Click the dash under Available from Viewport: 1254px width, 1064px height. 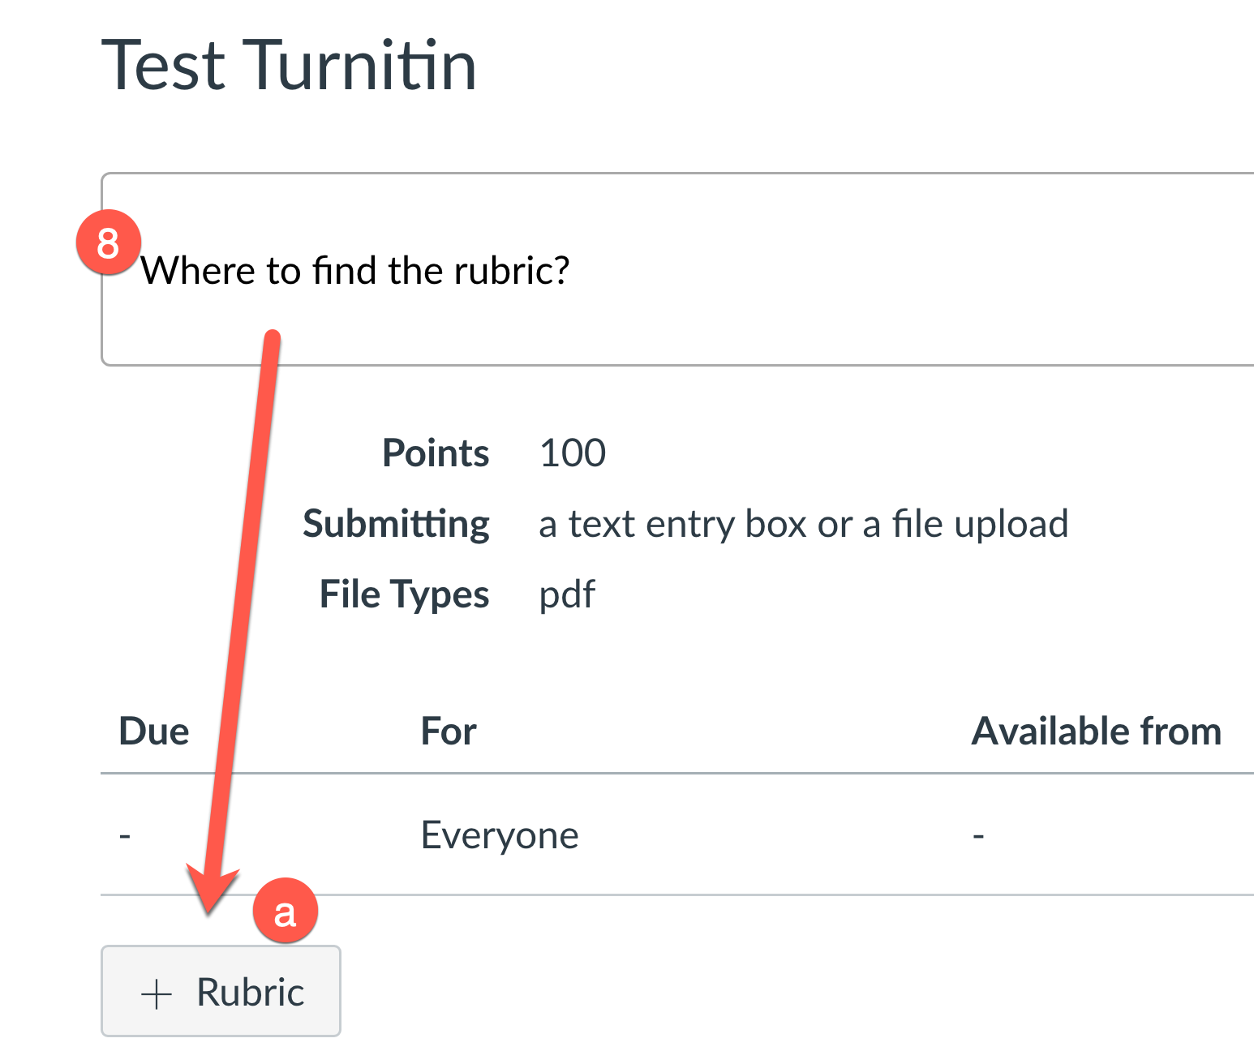tap(979, 835)
